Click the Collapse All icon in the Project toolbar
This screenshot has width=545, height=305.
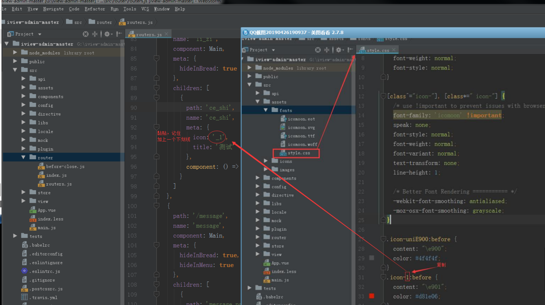pyautogui.click(x=95, y=34)
